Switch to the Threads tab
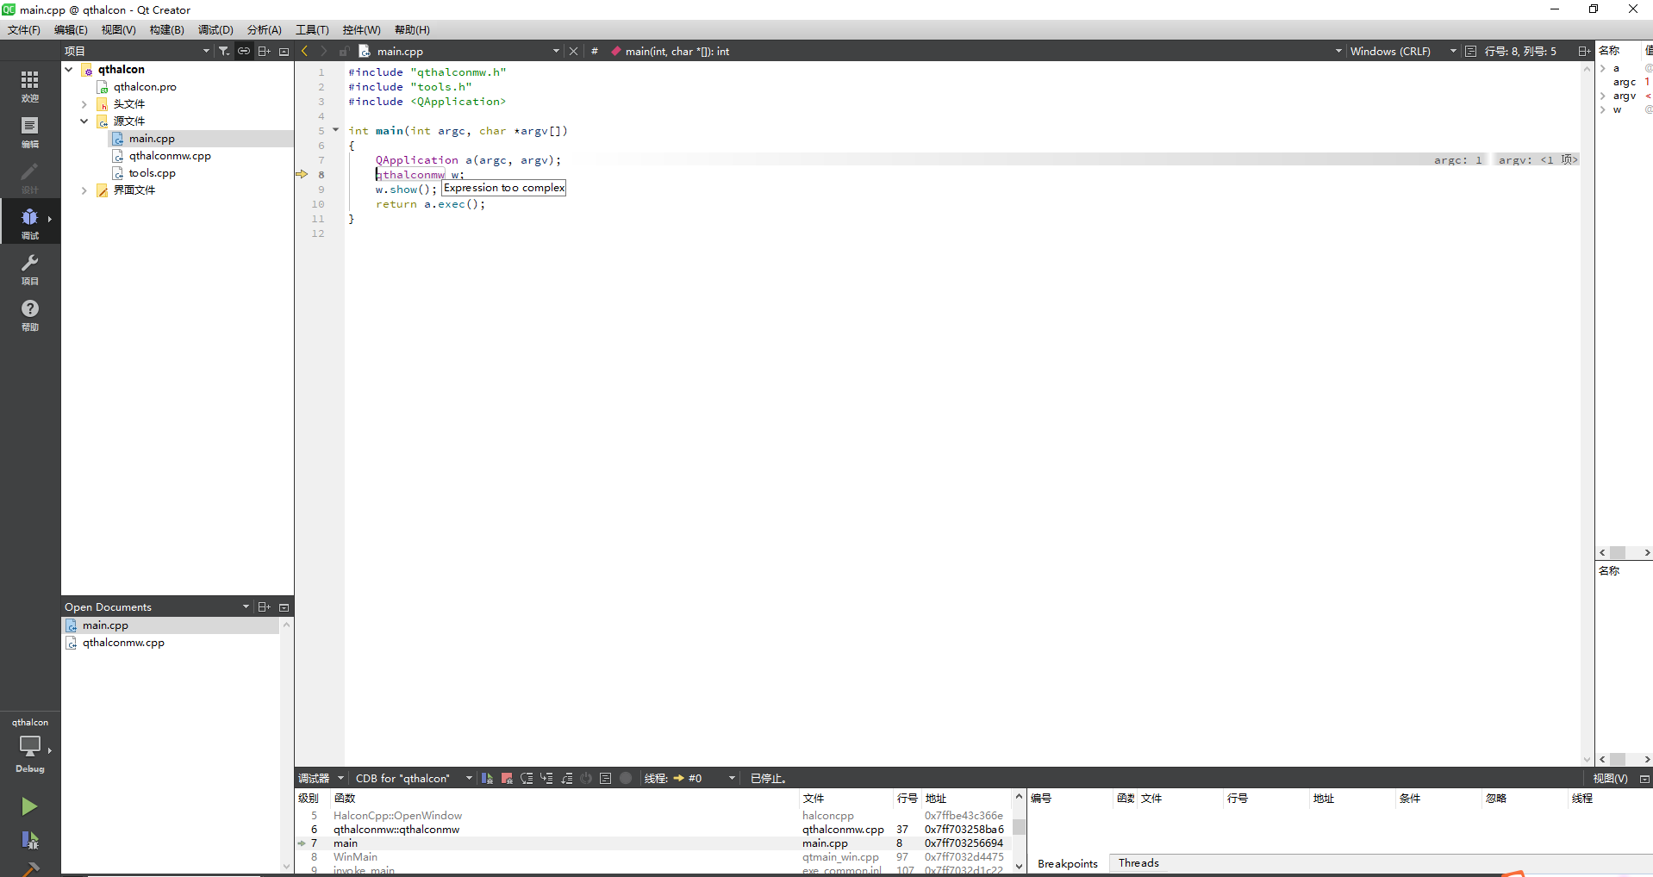The height and width of the screenshot is (877, 1653). pyautogui.click(x=1138, y=863)
